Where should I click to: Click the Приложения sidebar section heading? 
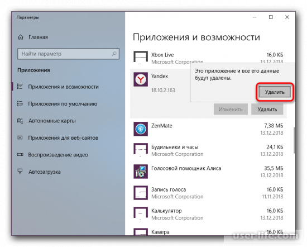coord(33,70)
